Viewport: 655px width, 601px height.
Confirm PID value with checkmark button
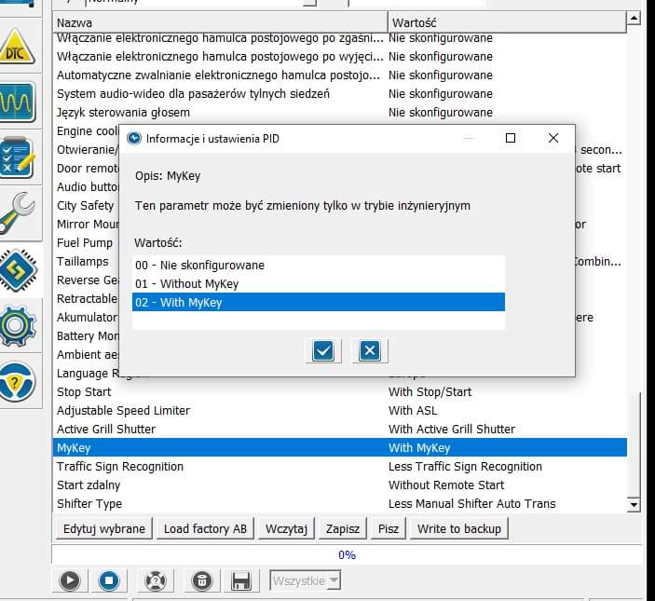point(323,351)
